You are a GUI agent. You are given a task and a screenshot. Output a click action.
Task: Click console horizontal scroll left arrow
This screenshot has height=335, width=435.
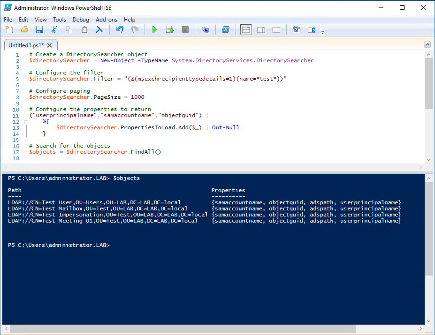point(6,328)
